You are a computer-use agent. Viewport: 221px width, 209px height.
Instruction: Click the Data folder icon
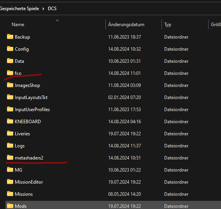click(10, 61)
